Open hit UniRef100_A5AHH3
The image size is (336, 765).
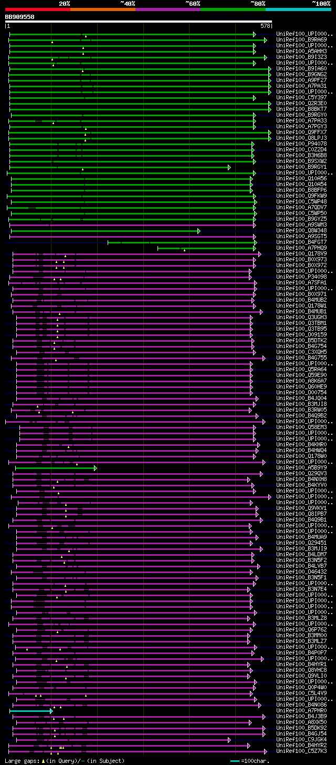click(x=301, y=51)
